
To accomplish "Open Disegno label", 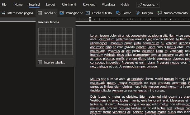I will [x=147, y=13].
